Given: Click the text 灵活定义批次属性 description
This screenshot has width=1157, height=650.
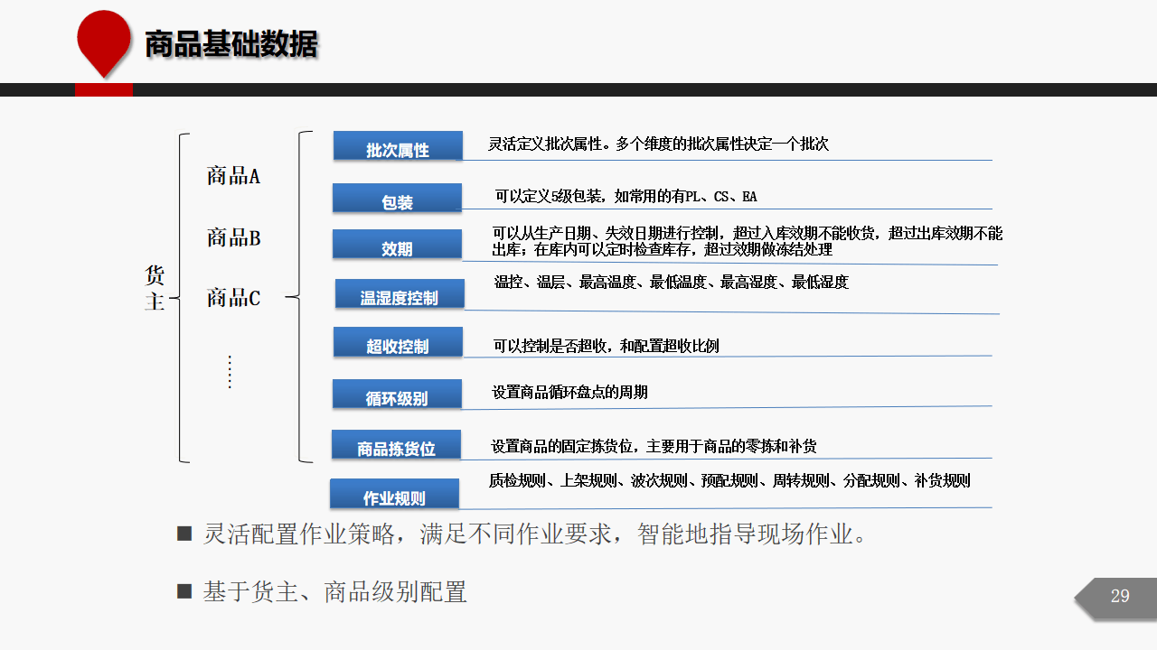Looking at the screenshot, I should coord(658,144).
